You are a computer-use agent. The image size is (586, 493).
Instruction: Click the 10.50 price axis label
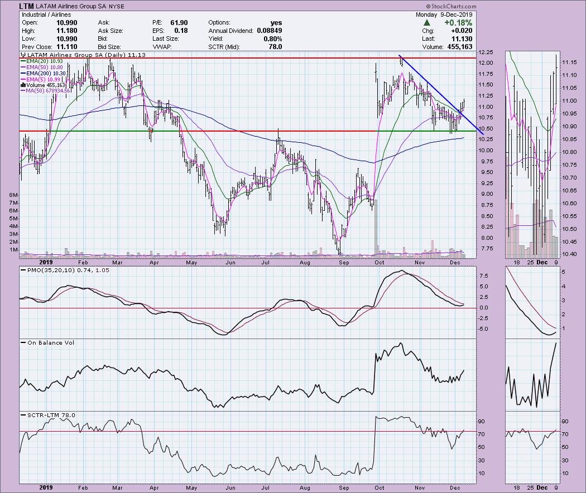pos(486,128)
